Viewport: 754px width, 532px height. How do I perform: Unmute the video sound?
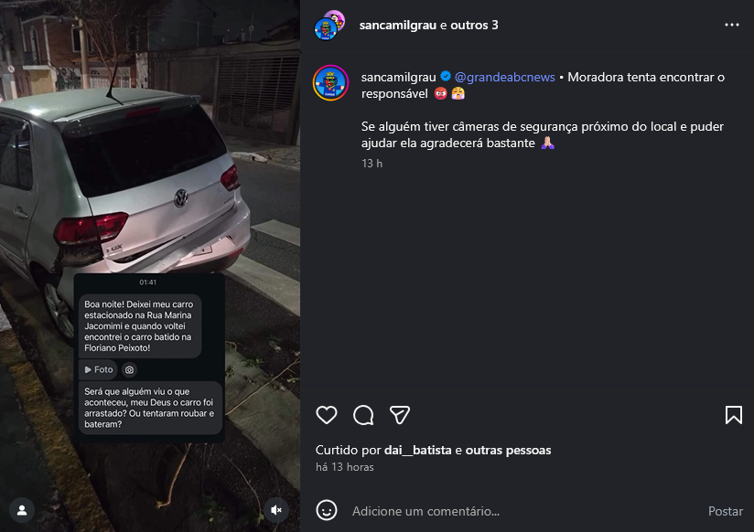point(276,510)
